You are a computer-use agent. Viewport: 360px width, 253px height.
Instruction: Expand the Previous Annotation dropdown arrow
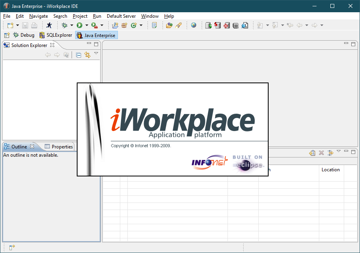[x=282, y=25]
